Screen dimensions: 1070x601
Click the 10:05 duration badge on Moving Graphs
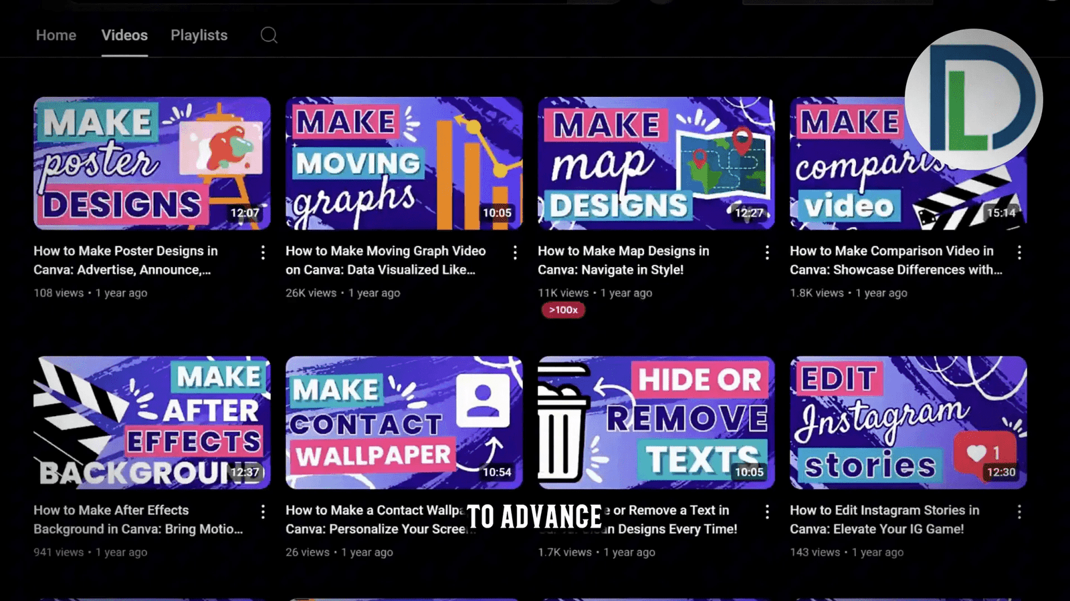point(497,213)
